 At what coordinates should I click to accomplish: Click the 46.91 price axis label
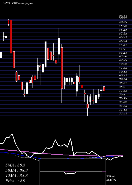[x=123, y=38]
